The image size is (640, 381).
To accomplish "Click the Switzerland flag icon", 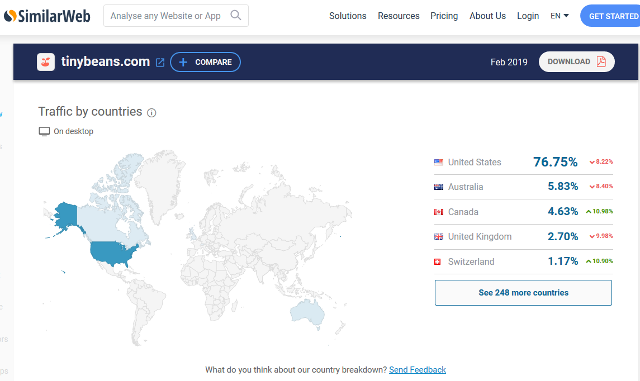I will coord(437,261).
